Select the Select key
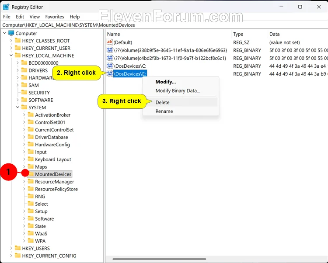 pyautogui.click(x=42, y=204)
